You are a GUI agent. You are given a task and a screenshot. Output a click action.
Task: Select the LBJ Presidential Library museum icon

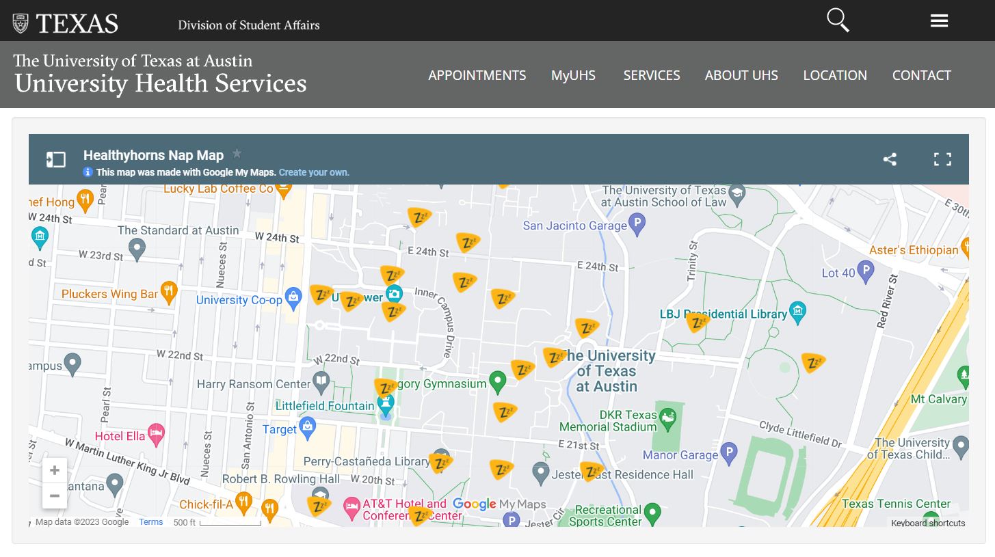797,312
